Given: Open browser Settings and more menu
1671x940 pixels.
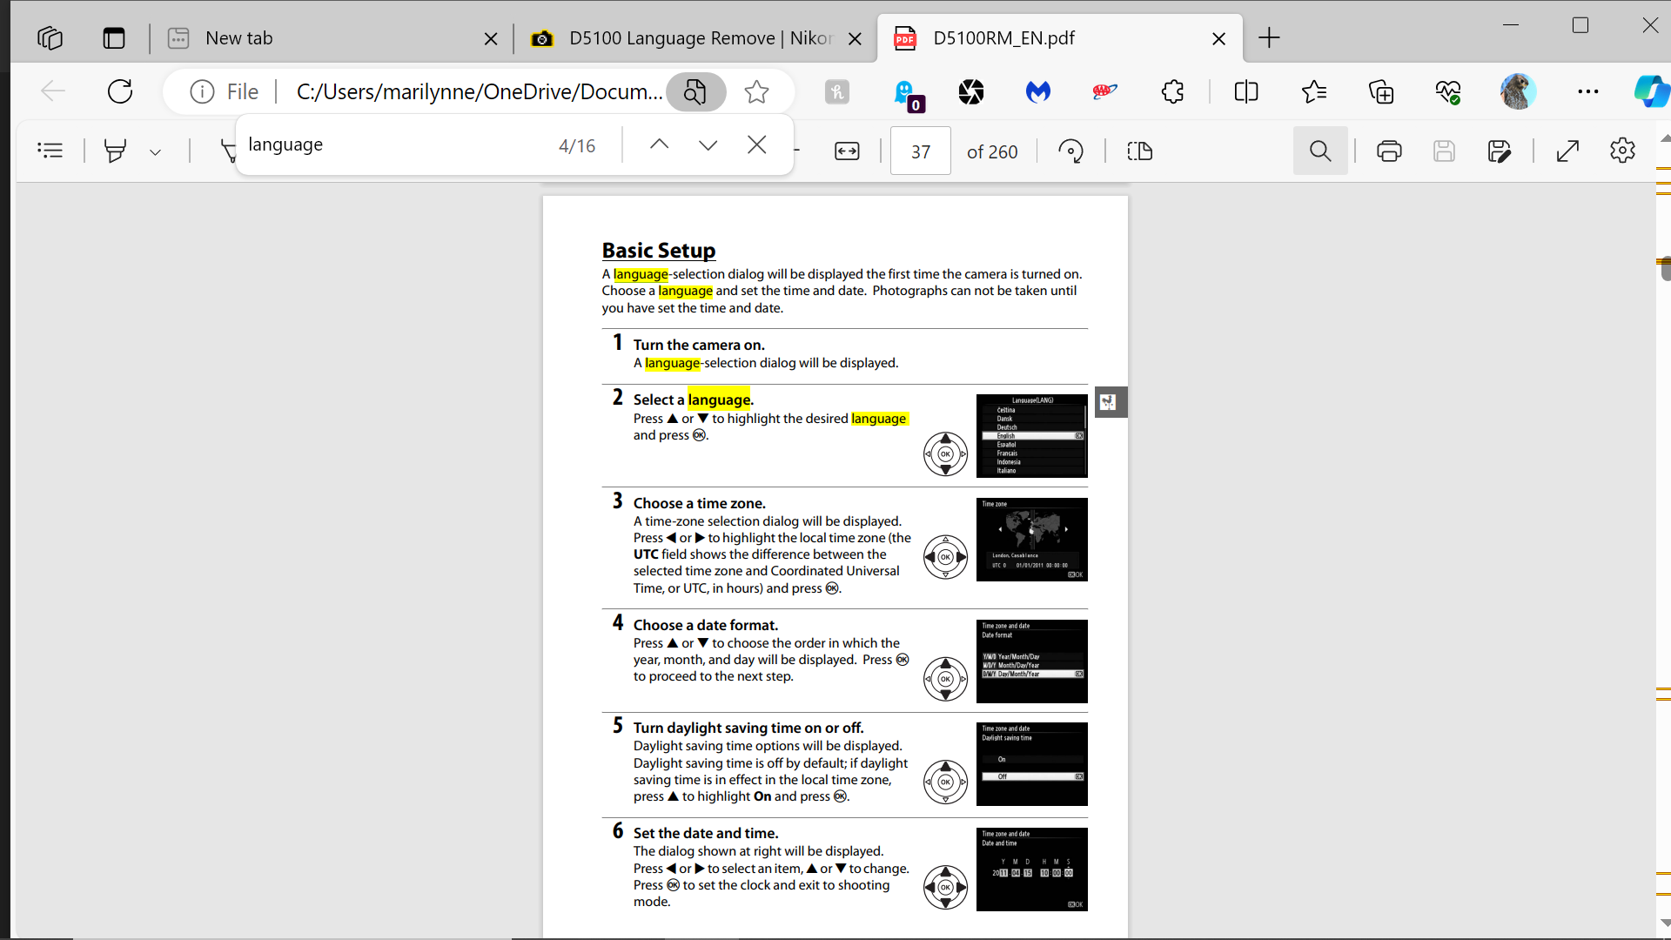Looking at the screenshot, I should tap(1587, 91).
